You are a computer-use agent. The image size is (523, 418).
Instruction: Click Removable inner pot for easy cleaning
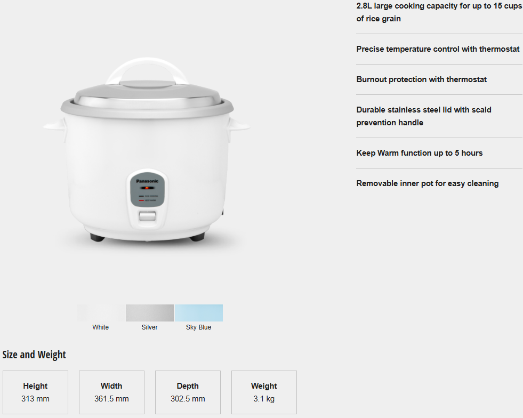[427, 183]
